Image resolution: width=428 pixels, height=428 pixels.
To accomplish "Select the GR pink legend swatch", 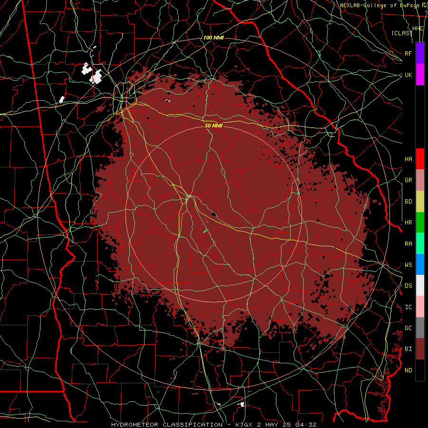I will [420, 180].
